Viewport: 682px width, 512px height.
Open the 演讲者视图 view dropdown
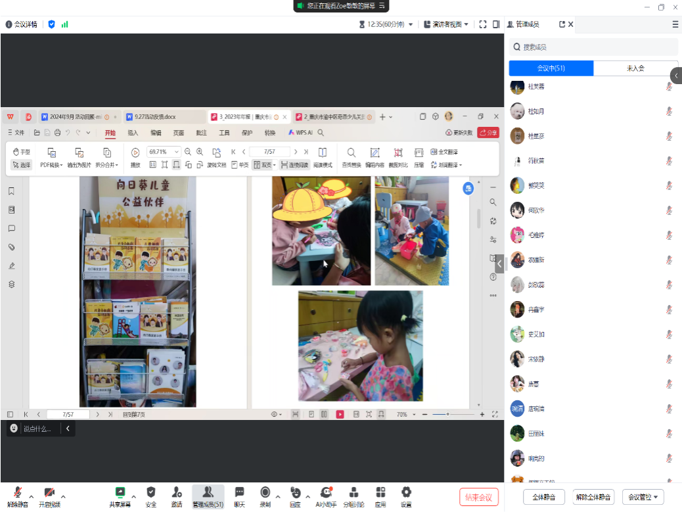(x=446, y=24)
